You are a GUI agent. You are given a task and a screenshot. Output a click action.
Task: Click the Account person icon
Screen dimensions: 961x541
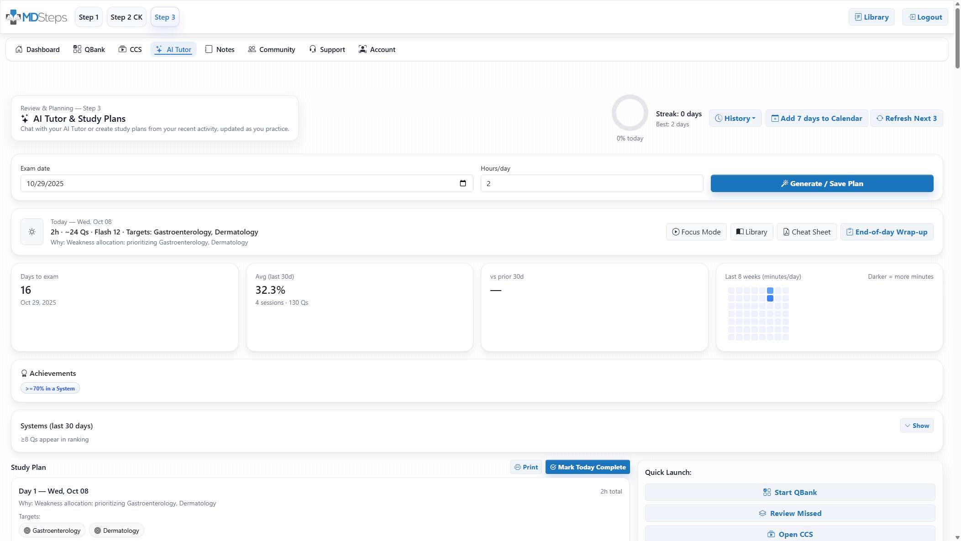(363, 49)
